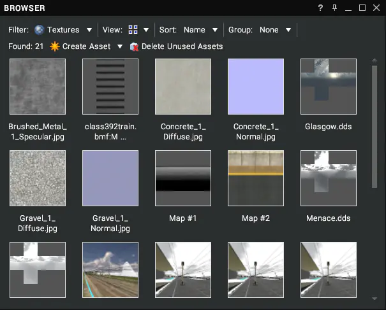Click the class392train.bmf:M file name
386x310 pixels.
pos(110,132)
